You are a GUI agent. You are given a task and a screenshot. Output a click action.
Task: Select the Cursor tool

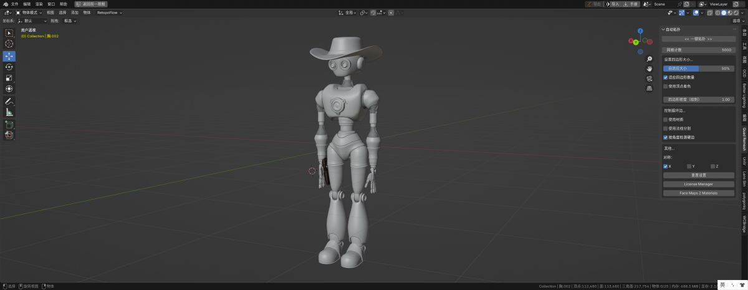point(9,44)
